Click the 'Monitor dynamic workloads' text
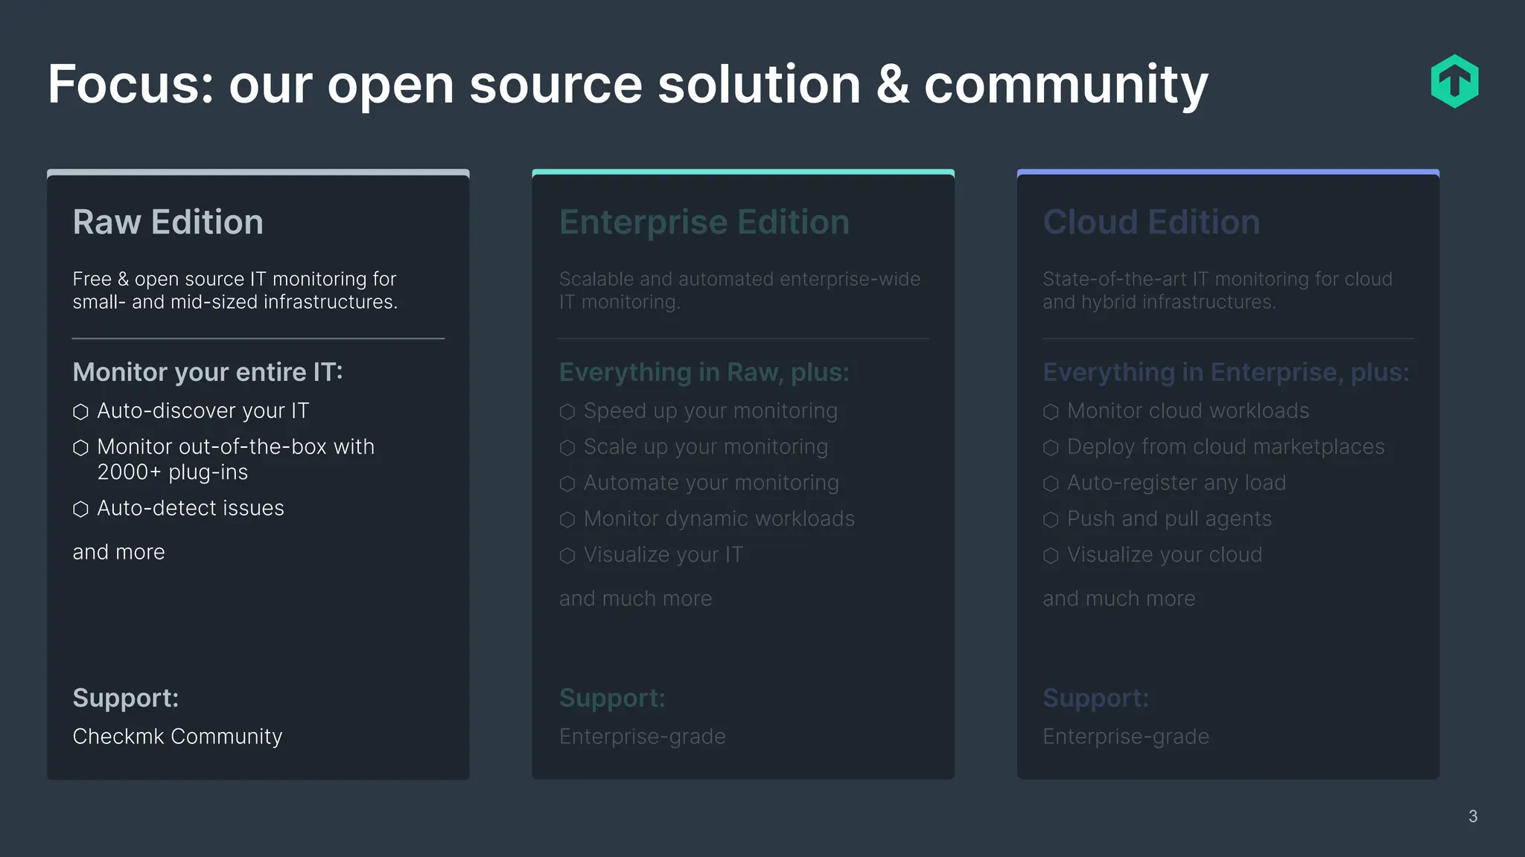This screenshot has height=857, width=1525. click(719, 519)
